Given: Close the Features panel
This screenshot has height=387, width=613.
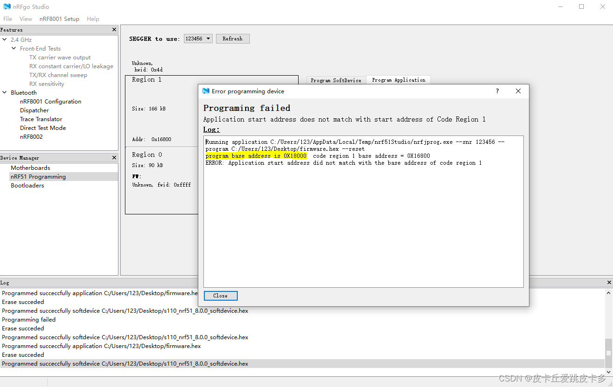Looking at the screenshot, I should (x=114, y=29).
